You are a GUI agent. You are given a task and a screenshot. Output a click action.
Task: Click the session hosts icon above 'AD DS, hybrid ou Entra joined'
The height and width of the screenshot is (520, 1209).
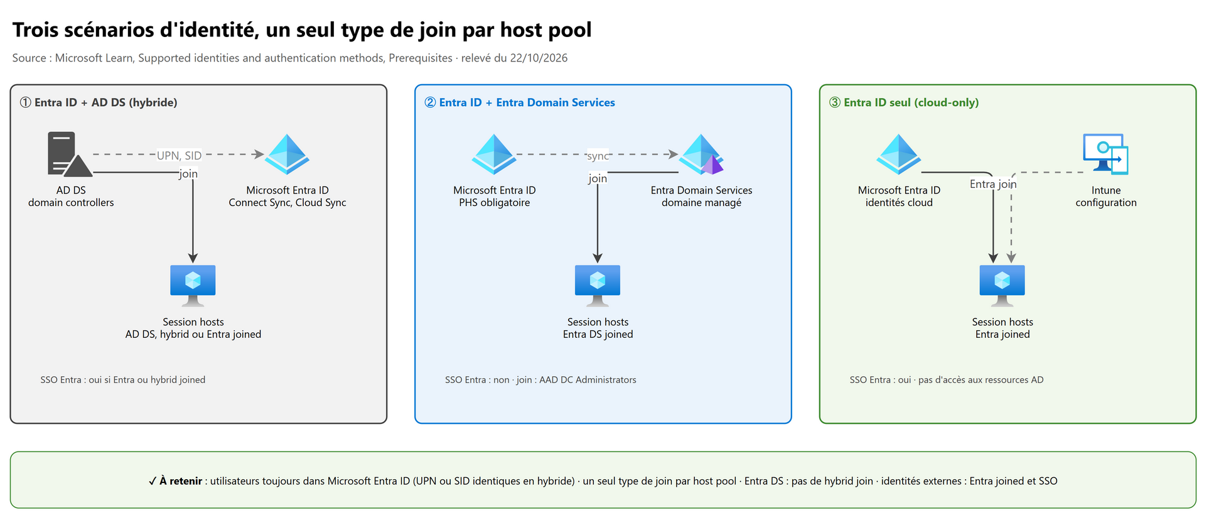pos(193,286)
